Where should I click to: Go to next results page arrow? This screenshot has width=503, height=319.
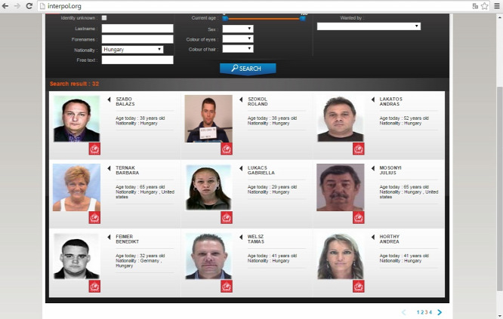(440, 312)
